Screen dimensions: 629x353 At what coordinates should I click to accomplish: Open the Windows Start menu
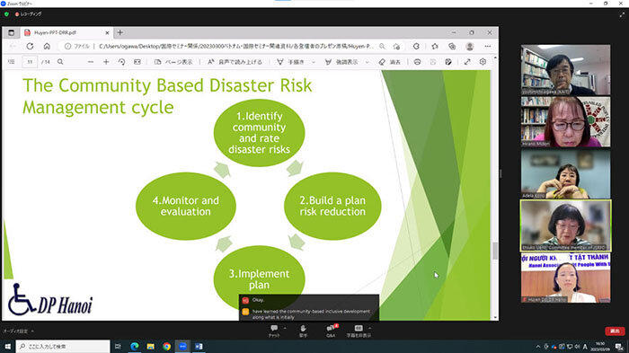coord(7,346)
